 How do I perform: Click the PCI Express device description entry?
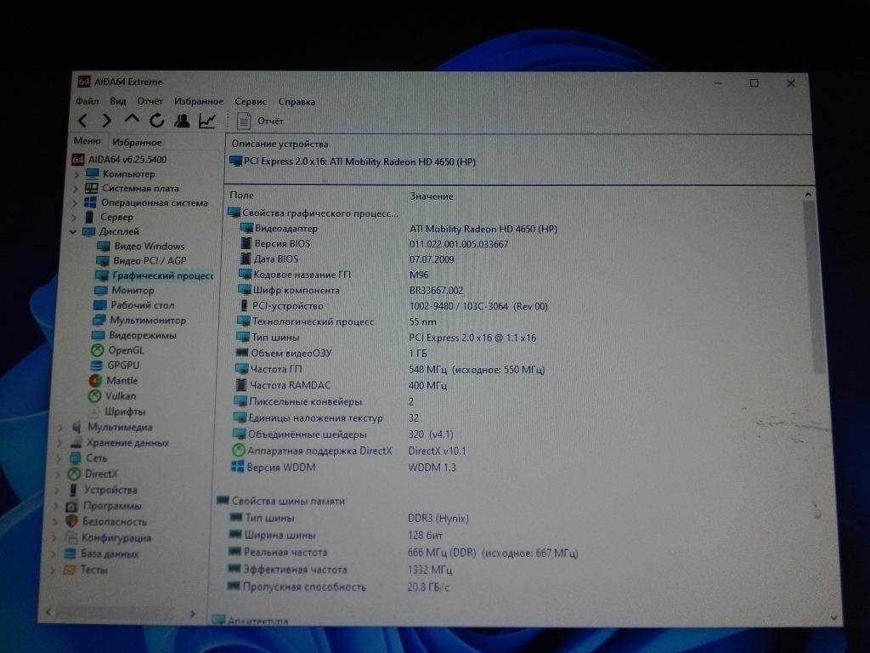[353, 162]
